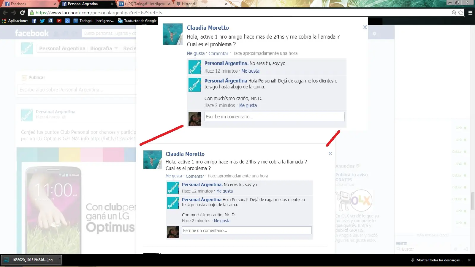The height and width of the screenshot is (267, 475).
Task: Switch to the Personal Argentina tab
Action: [x=87, y=4]
